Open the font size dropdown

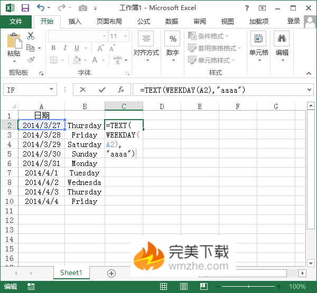[x=125, y=36]
